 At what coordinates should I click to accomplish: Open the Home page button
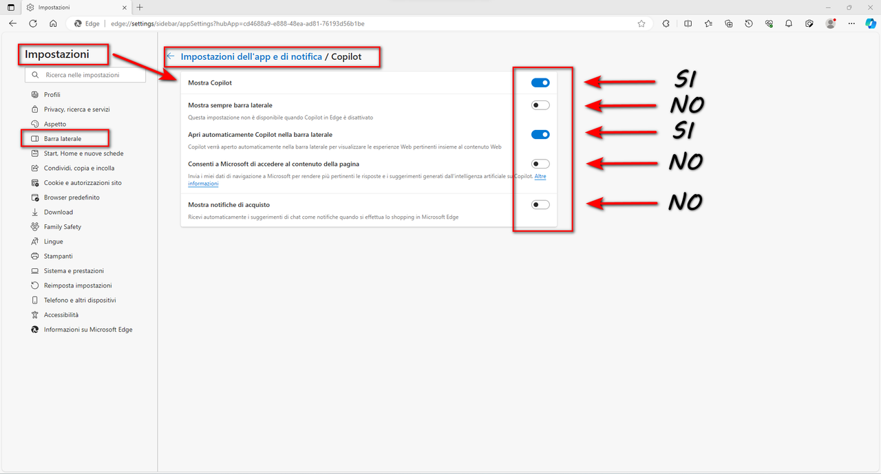pos(53,23)
